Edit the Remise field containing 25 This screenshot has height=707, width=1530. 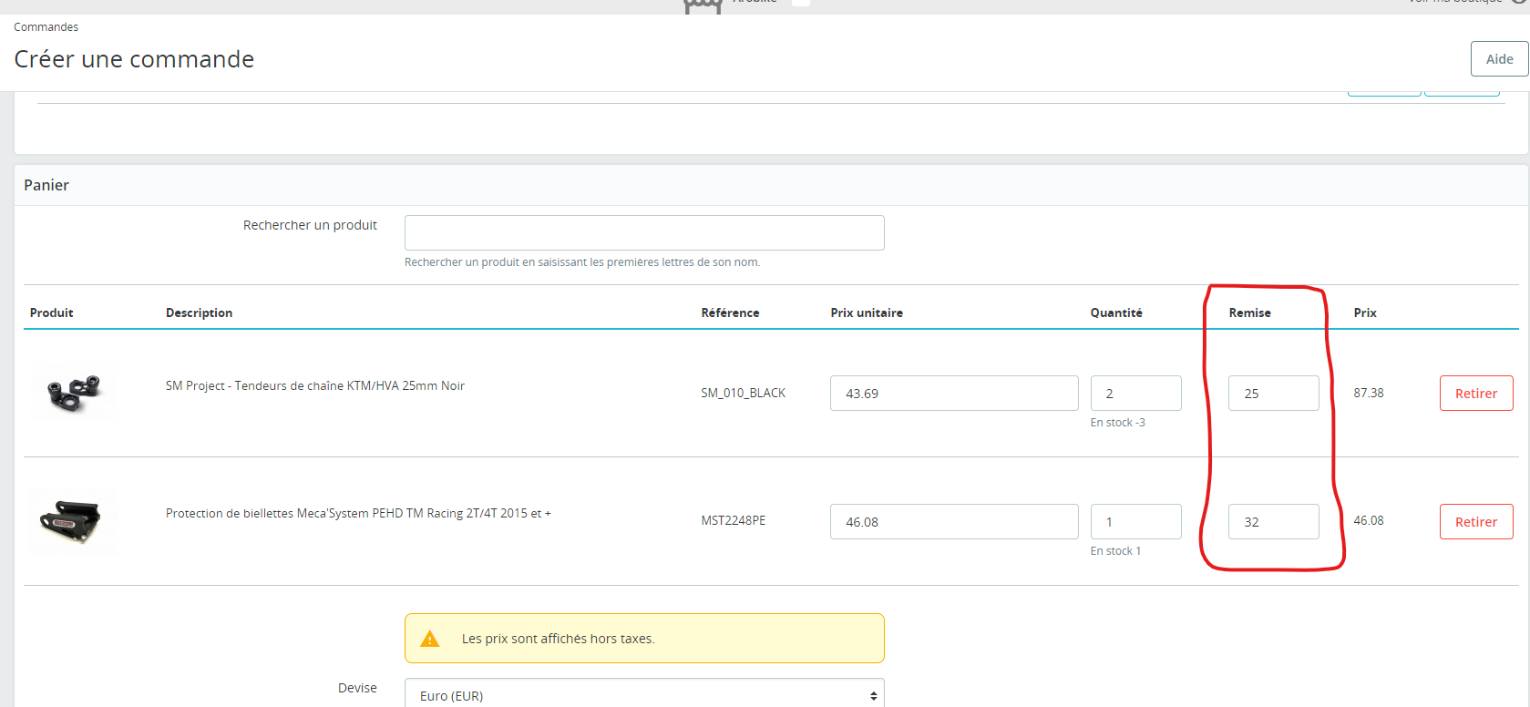click(1273, 394)
